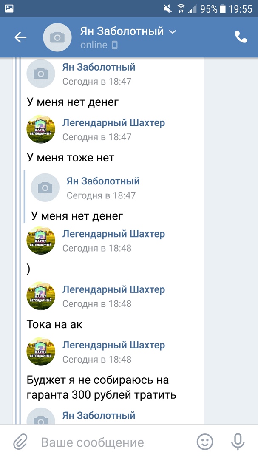Open the header name "Ян Заболотный"
The image size is (258, 459).
pos(122,31)
